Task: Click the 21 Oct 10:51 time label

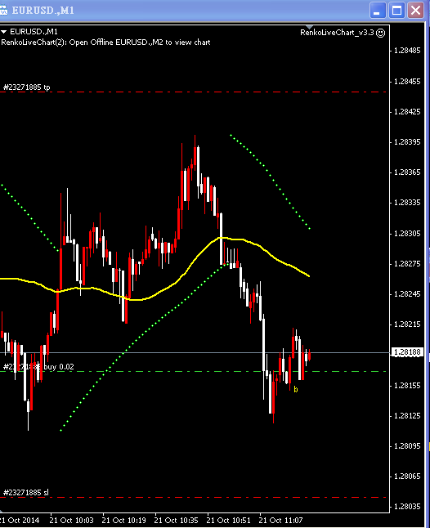Action: click(228, 521)
